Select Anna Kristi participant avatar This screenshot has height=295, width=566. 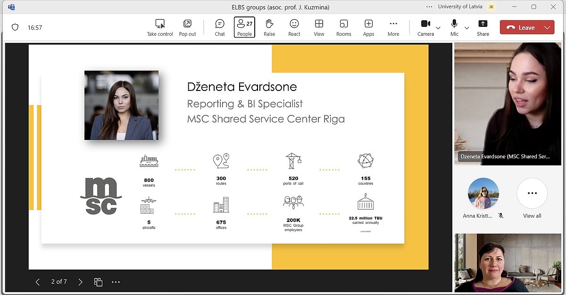click(x=483, y=193)
